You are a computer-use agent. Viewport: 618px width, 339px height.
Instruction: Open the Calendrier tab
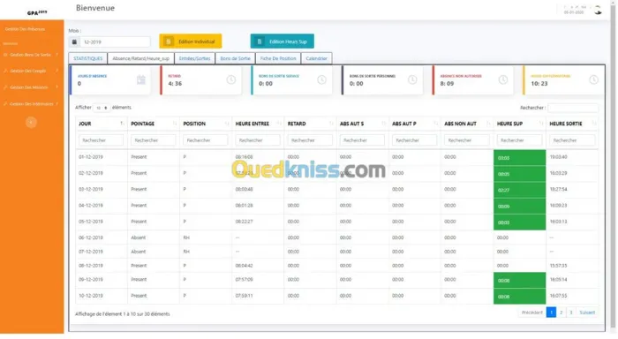point(316,58)
